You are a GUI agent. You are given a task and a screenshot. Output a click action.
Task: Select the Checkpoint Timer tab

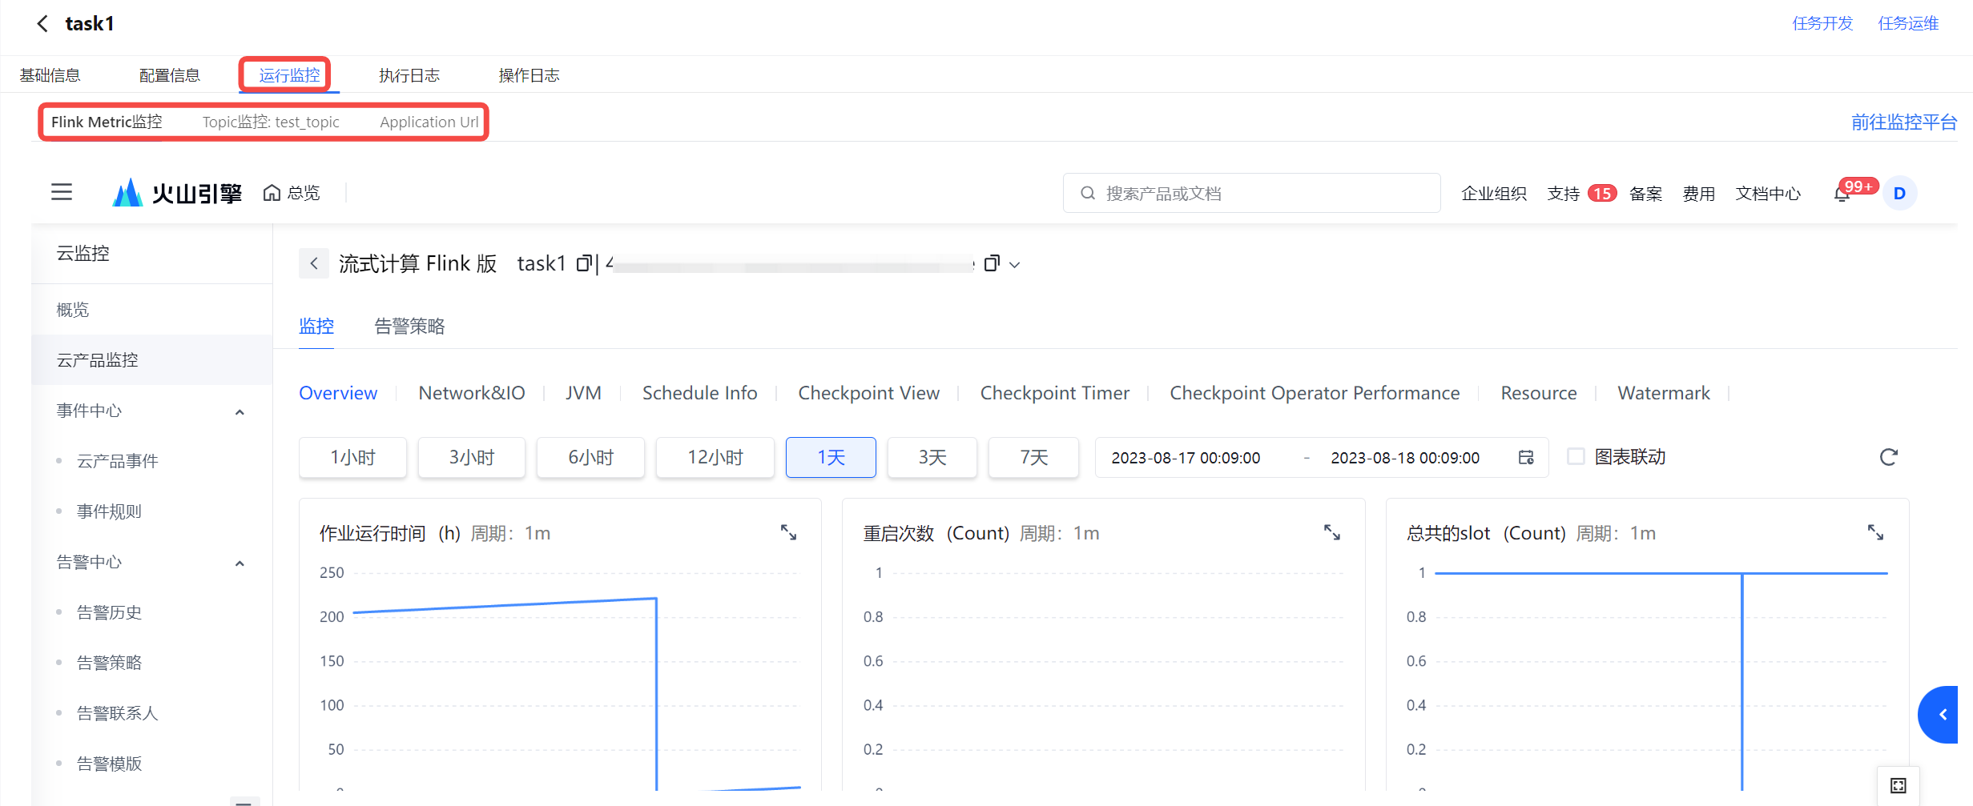1055,393
